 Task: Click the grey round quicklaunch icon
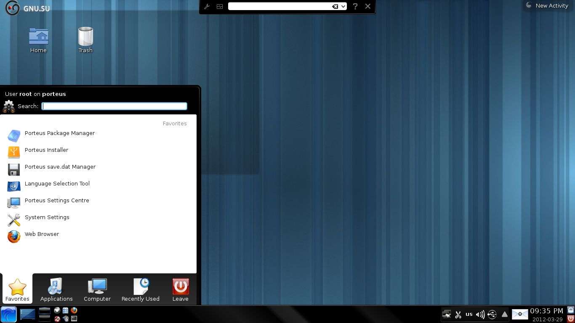pyautogui.click(x=57, y=310)
